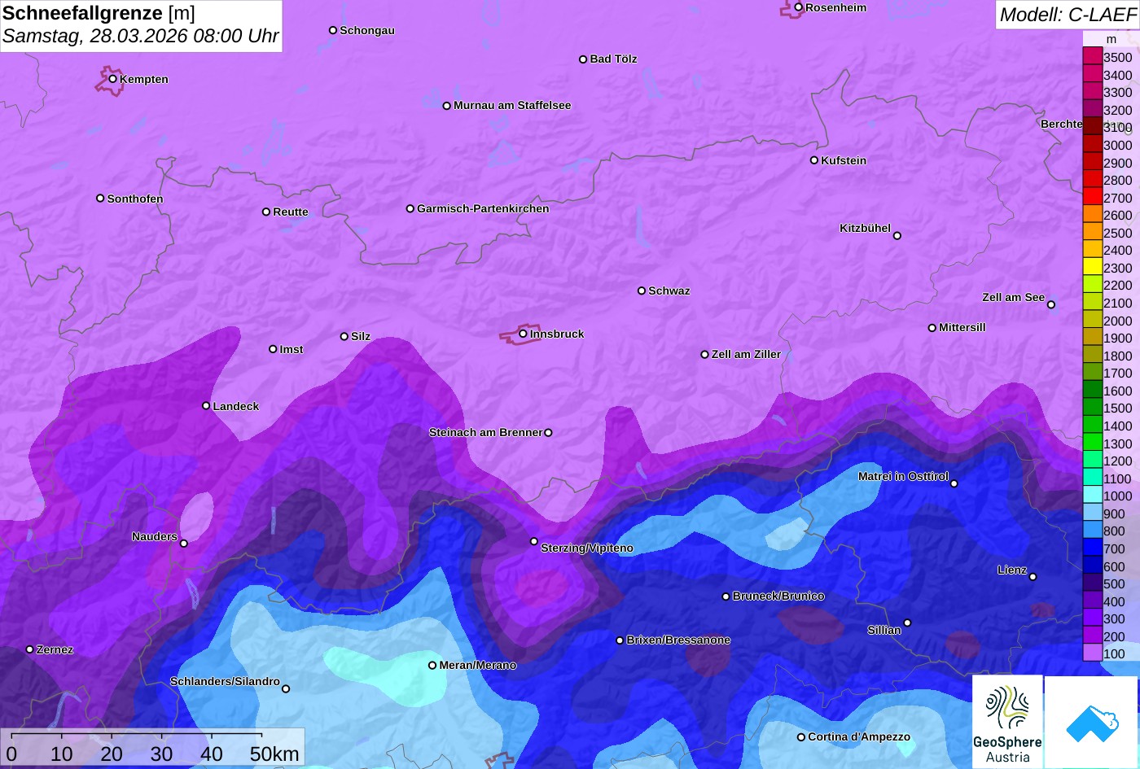Screen dimensions: 1140x769
Task: Click the Steinach am Brenner marker dot
Action: point(548,433)
